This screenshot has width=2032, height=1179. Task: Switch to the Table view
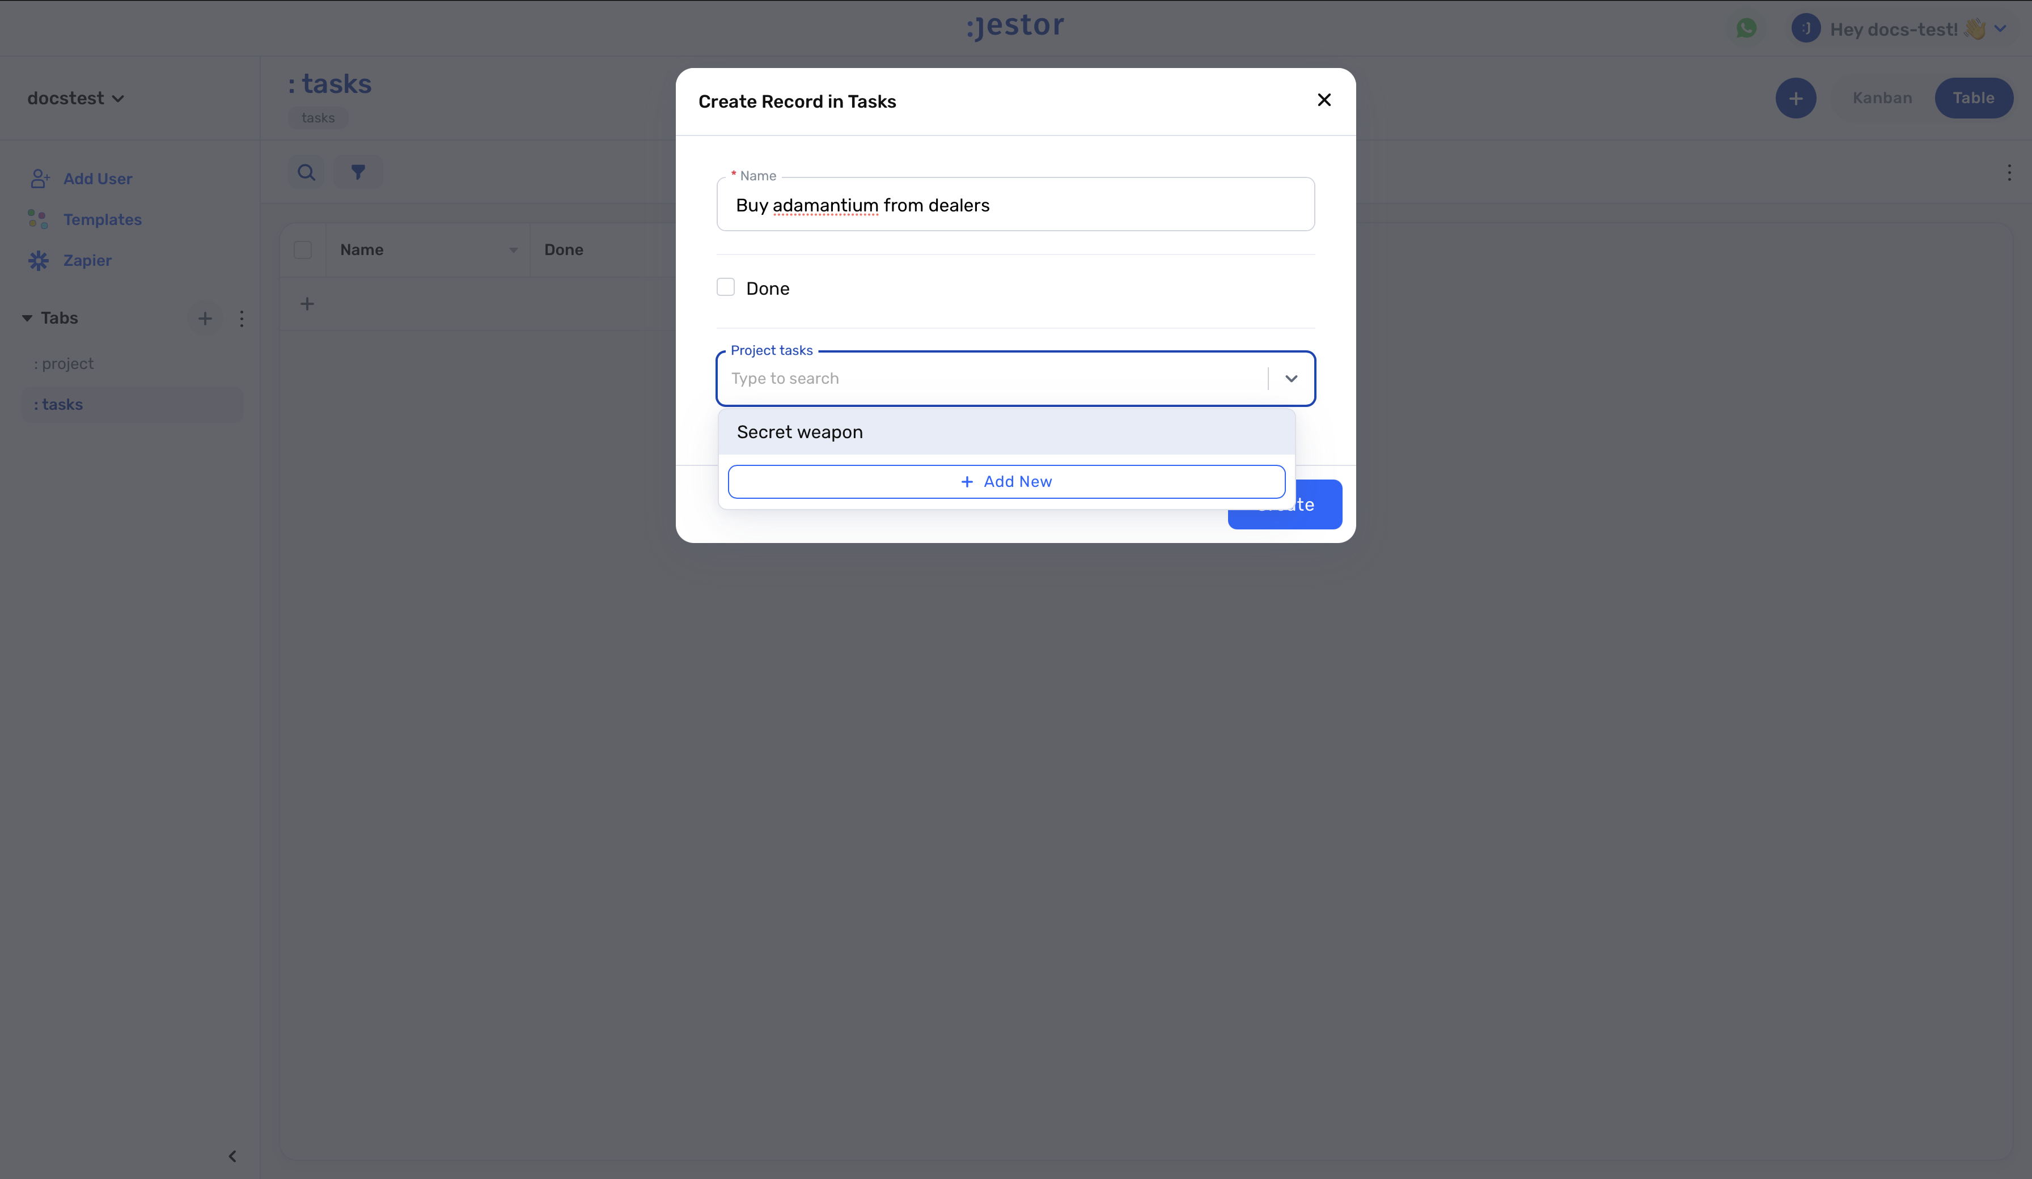click(x=1973, y=99)
